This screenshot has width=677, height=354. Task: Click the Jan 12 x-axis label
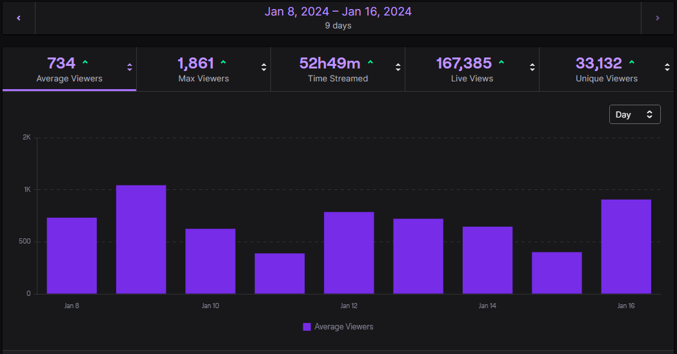coord(349,306)
